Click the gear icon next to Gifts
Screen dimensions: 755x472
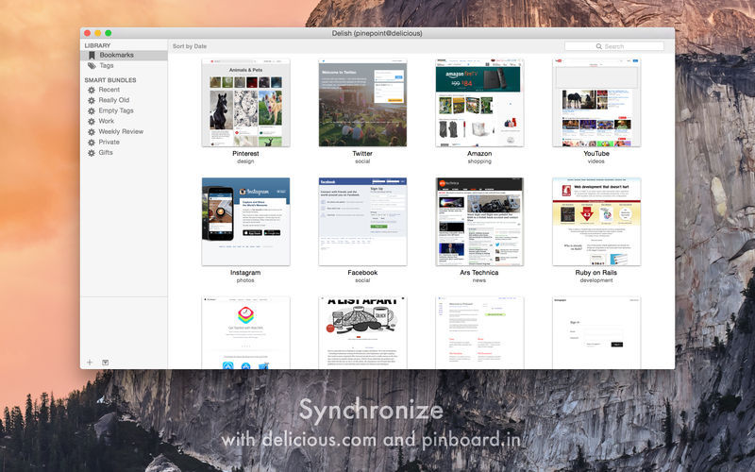(x=92, y=152)
